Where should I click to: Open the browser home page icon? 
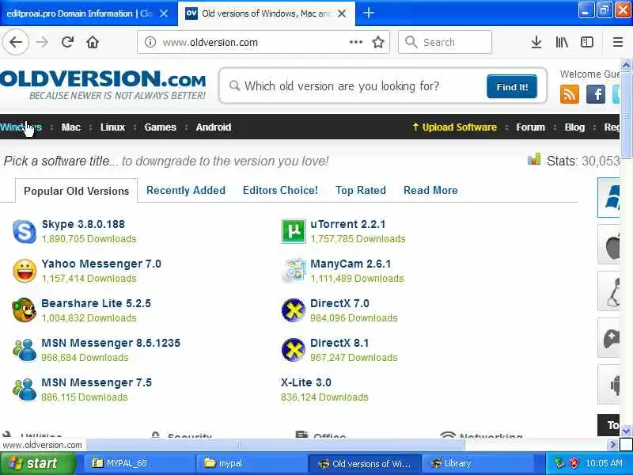[x=93, y=42]
